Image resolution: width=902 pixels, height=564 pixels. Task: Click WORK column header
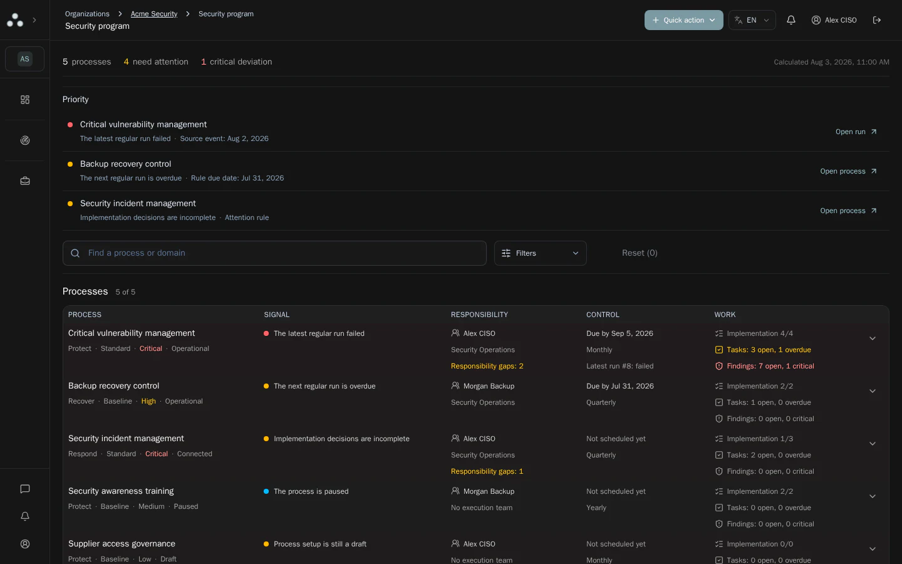(725, 315)
